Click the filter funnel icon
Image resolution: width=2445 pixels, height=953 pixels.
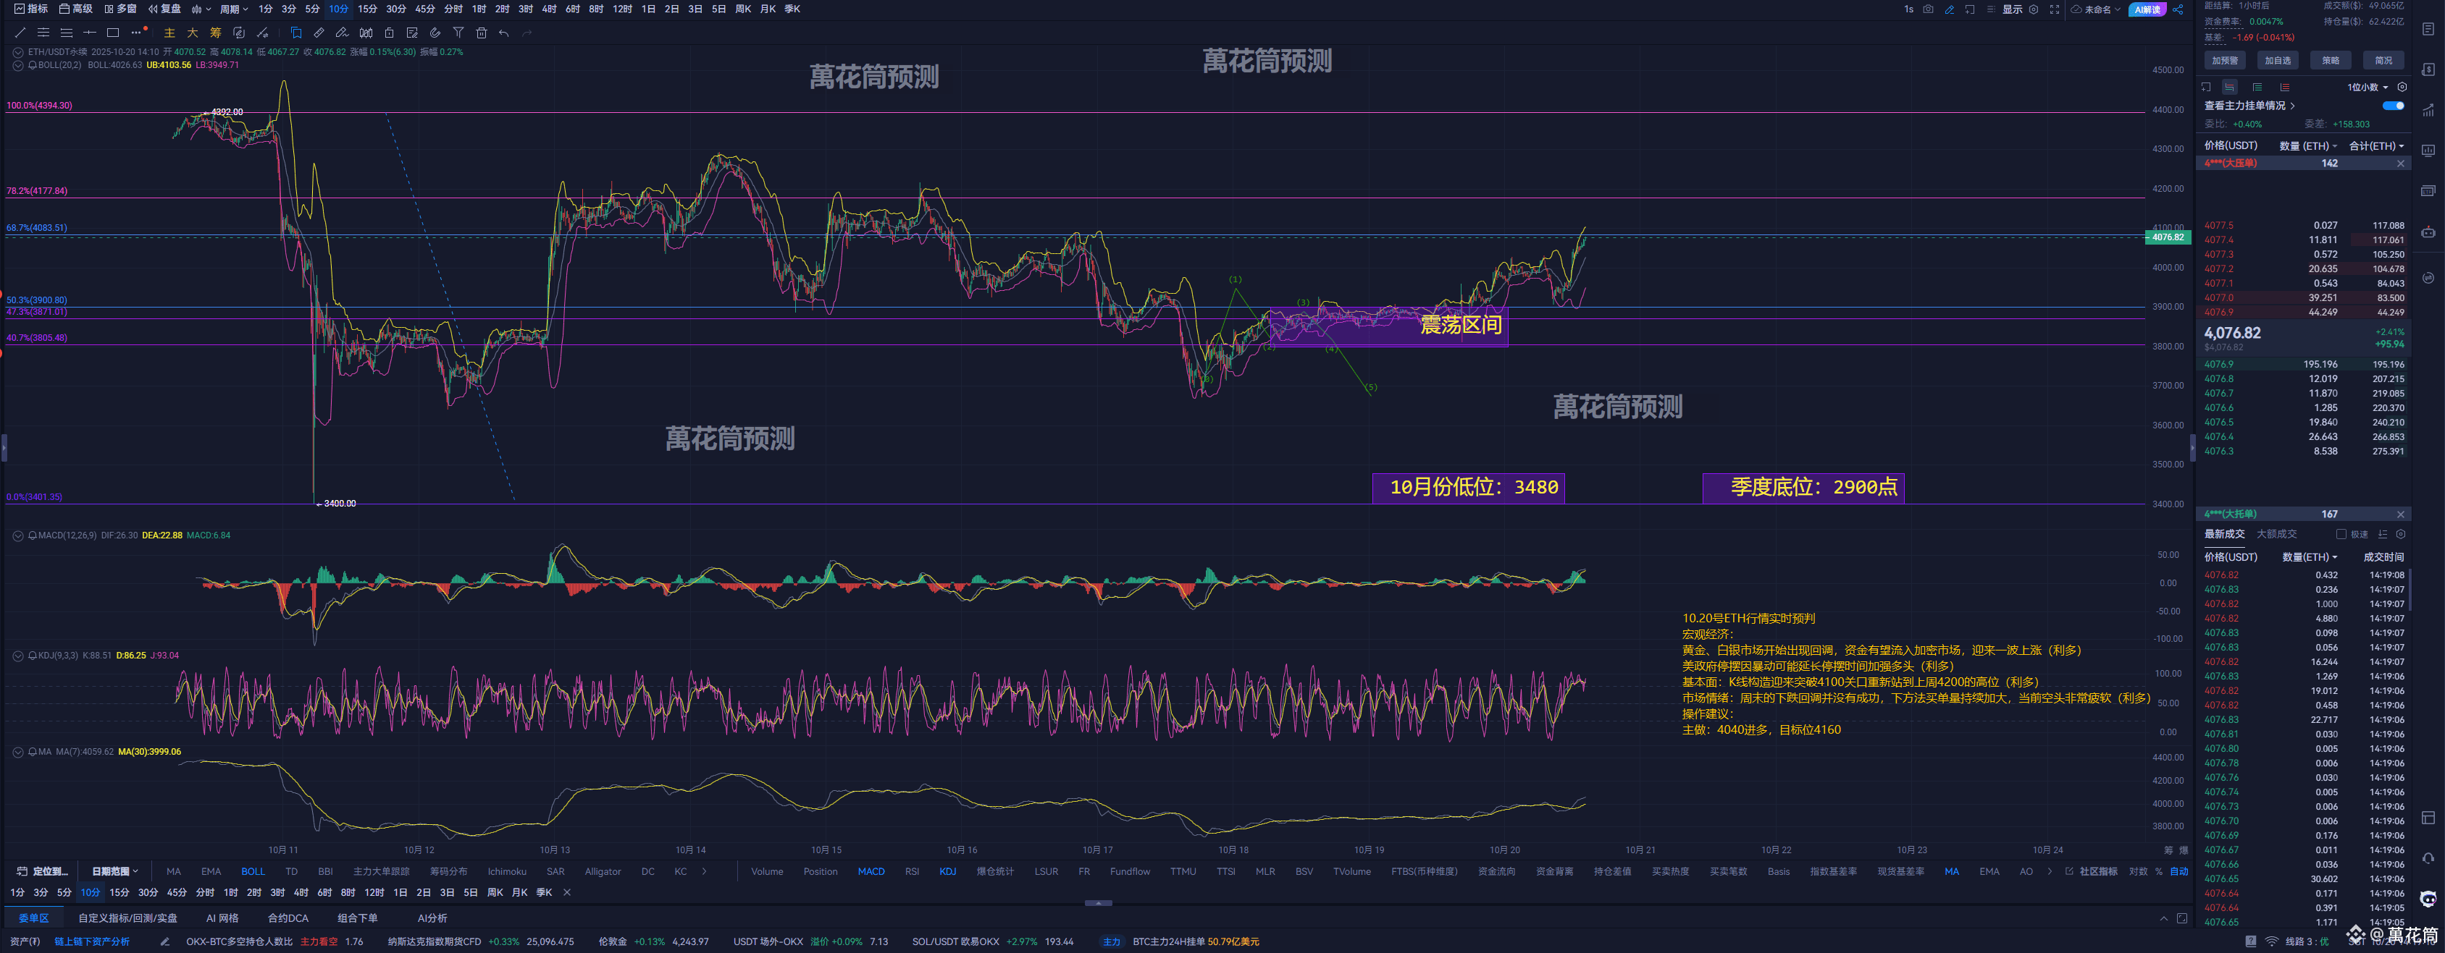tap(458, 33)
